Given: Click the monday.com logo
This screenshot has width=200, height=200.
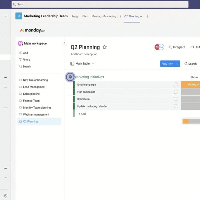Looking at the screenshot, I should [x=33, y=30].
